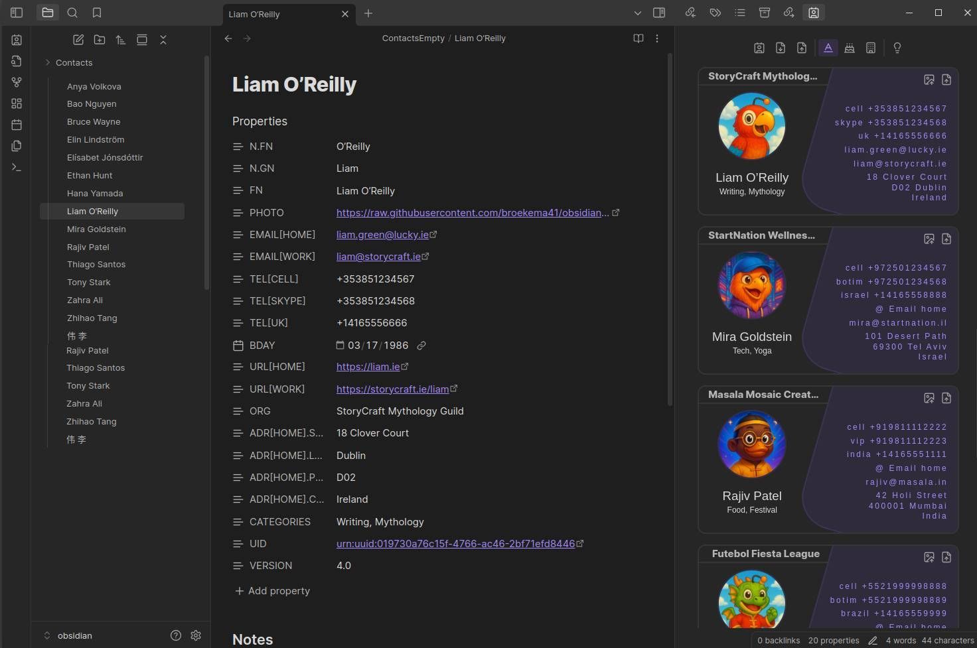Expand the Contacts folder

coord(48,62)
